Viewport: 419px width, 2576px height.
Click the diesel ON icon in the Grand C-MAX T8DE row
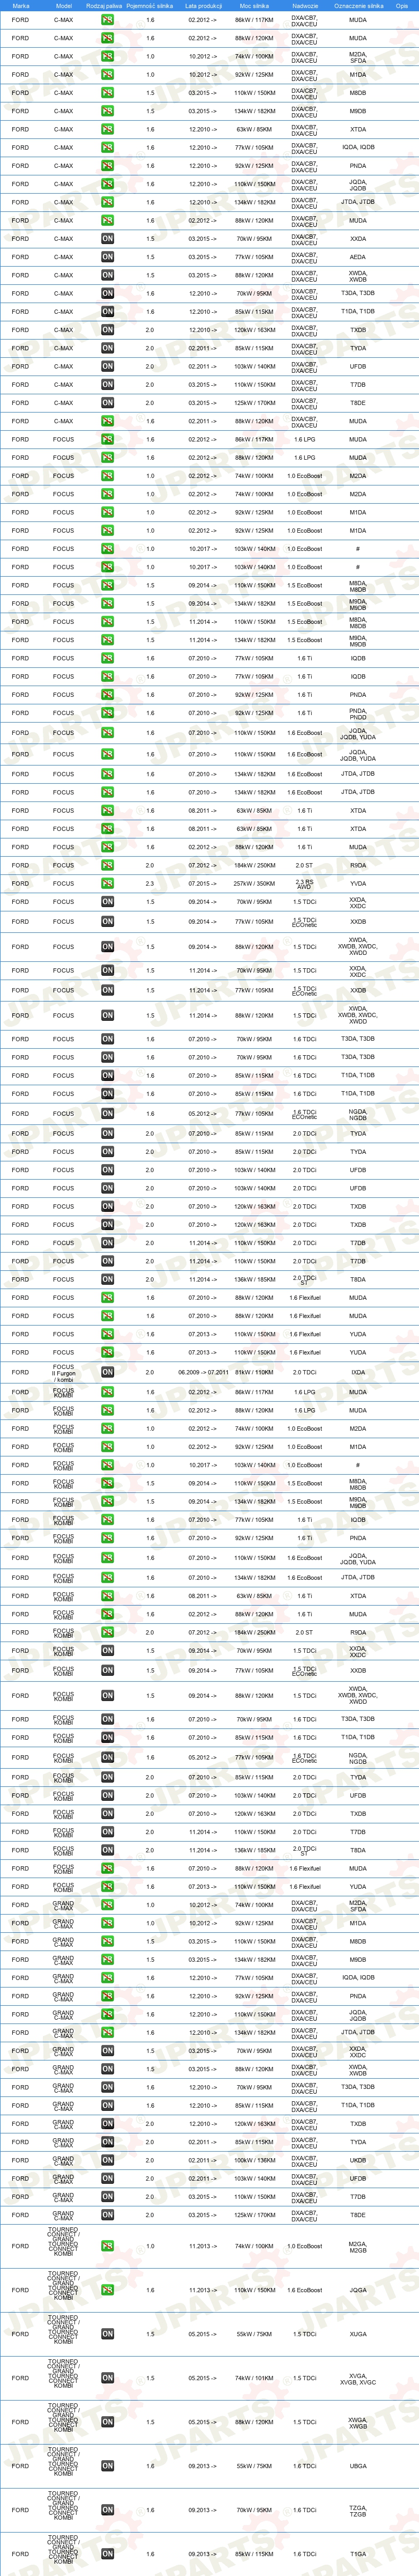click(107, 2215)
